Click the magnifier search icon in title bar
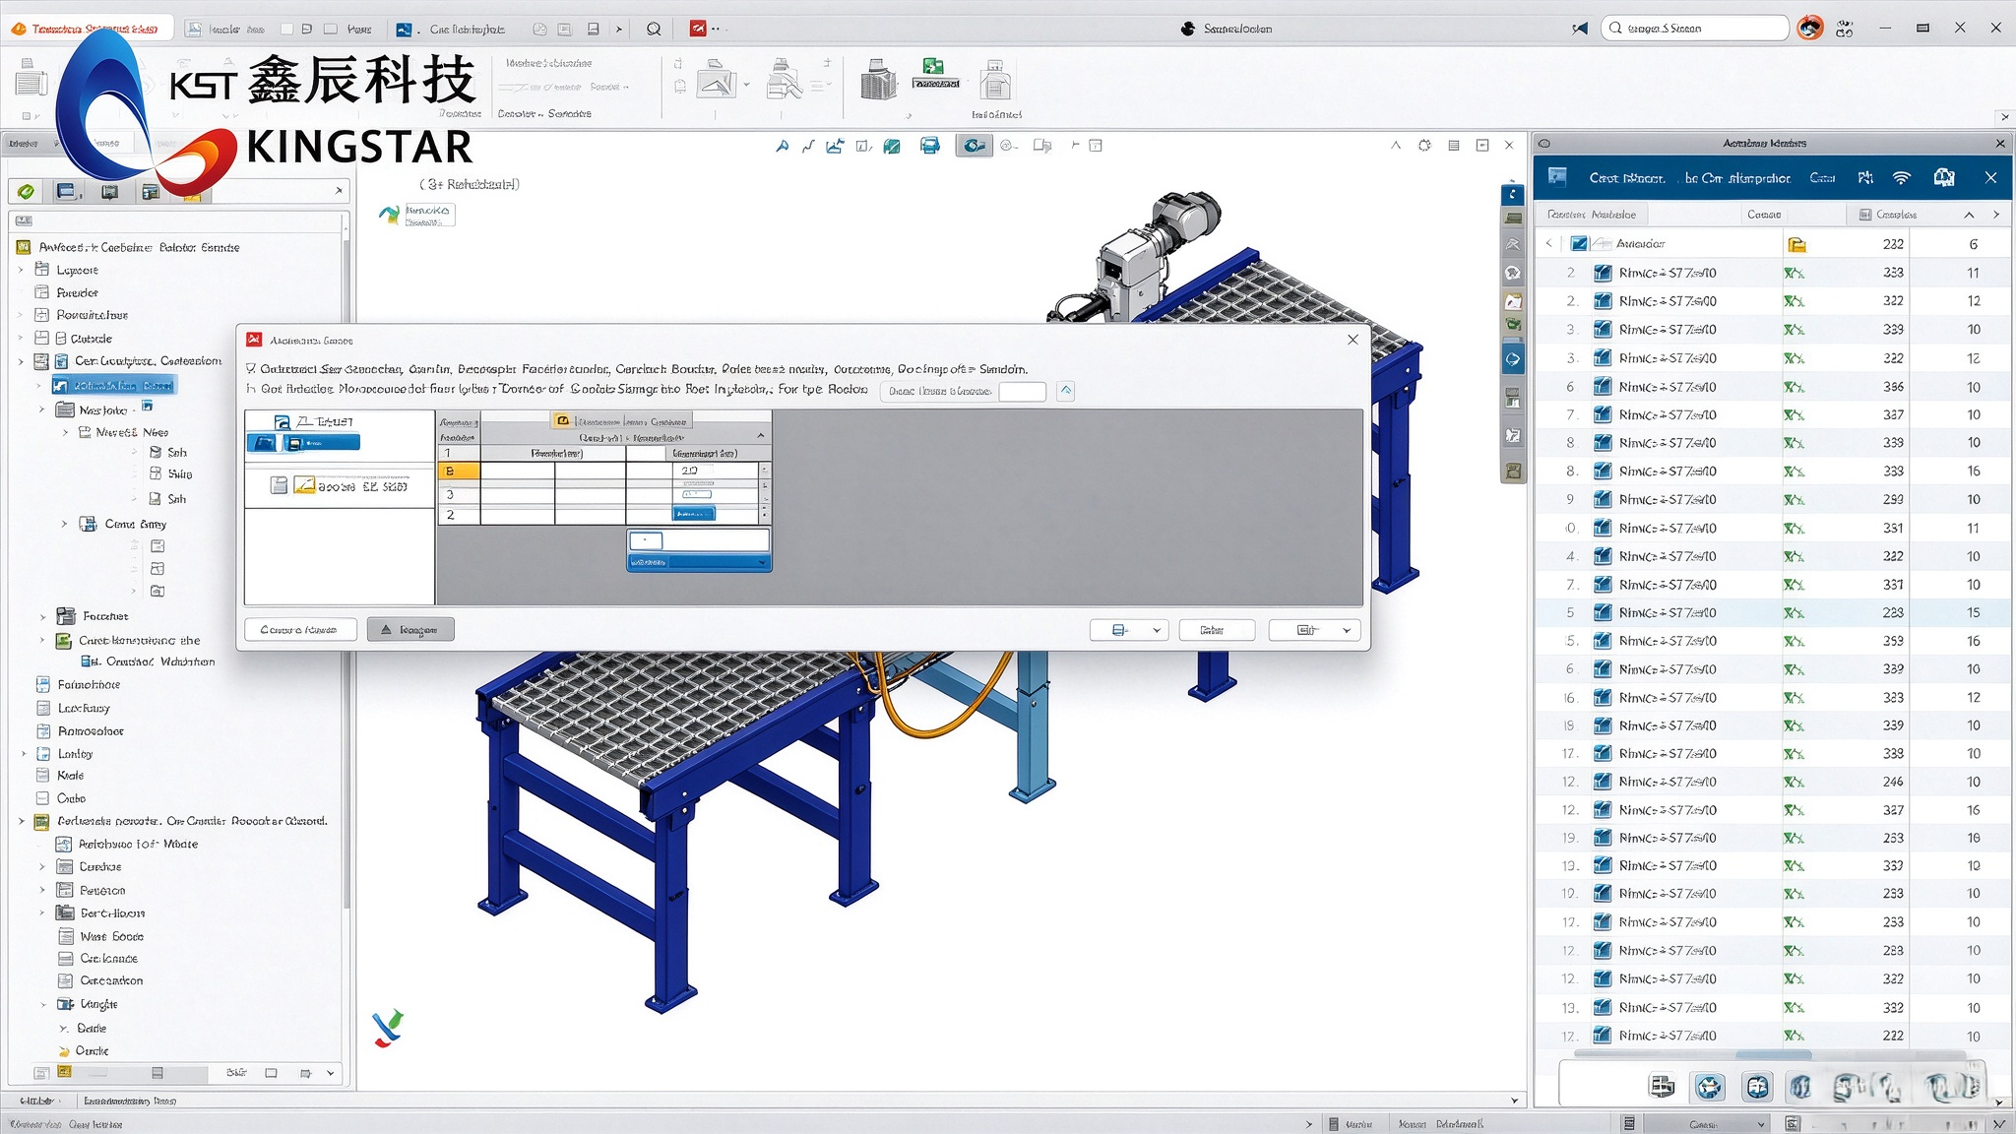Screen dimensions: 2016x1134 pyautogui.click(x=654, y=29)
